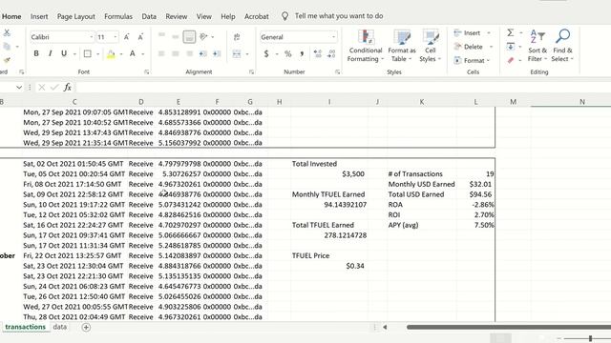
Task: Open Number format dialog launcher
Action: [337, 72]
